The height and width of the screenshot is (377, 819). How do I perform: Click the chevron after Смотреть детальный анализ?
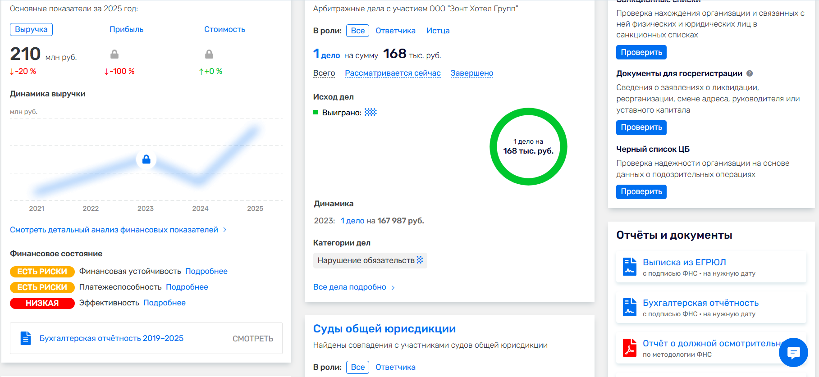tap(225, 230)
